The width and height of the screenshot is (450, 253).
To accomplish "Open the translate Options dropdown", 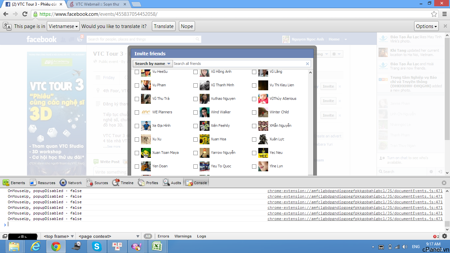I will click(427, 26).
